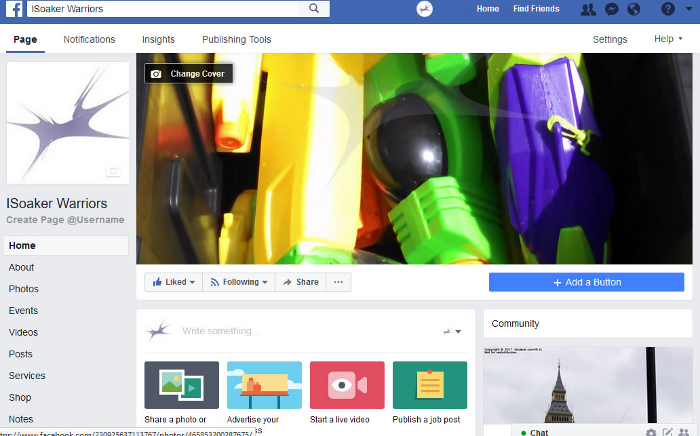Image resolution: width=700 pixels, height=436 pixels.
Task: Expand the Help dropdown
Action: click(668, 39)
